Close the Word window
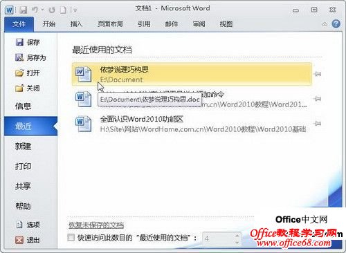The image size is (346, 253). [x=332, y=10]
